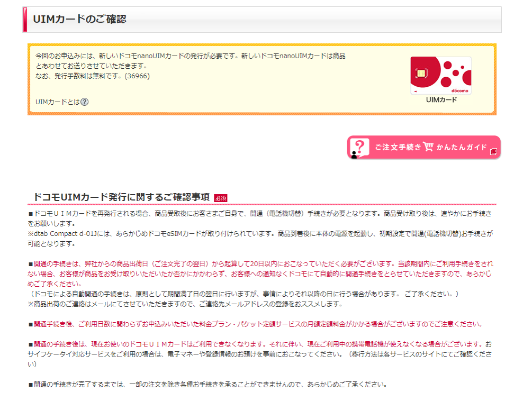Screen dimensions: 523x401
Task: Click the ドコモUIMカード発行に関するご確認事項 heading
Action: click(122, 197)
